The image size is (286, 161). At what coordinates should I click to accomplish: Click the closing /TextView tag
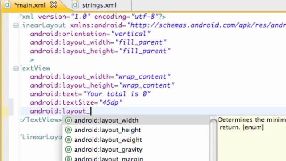pos(41,120)
